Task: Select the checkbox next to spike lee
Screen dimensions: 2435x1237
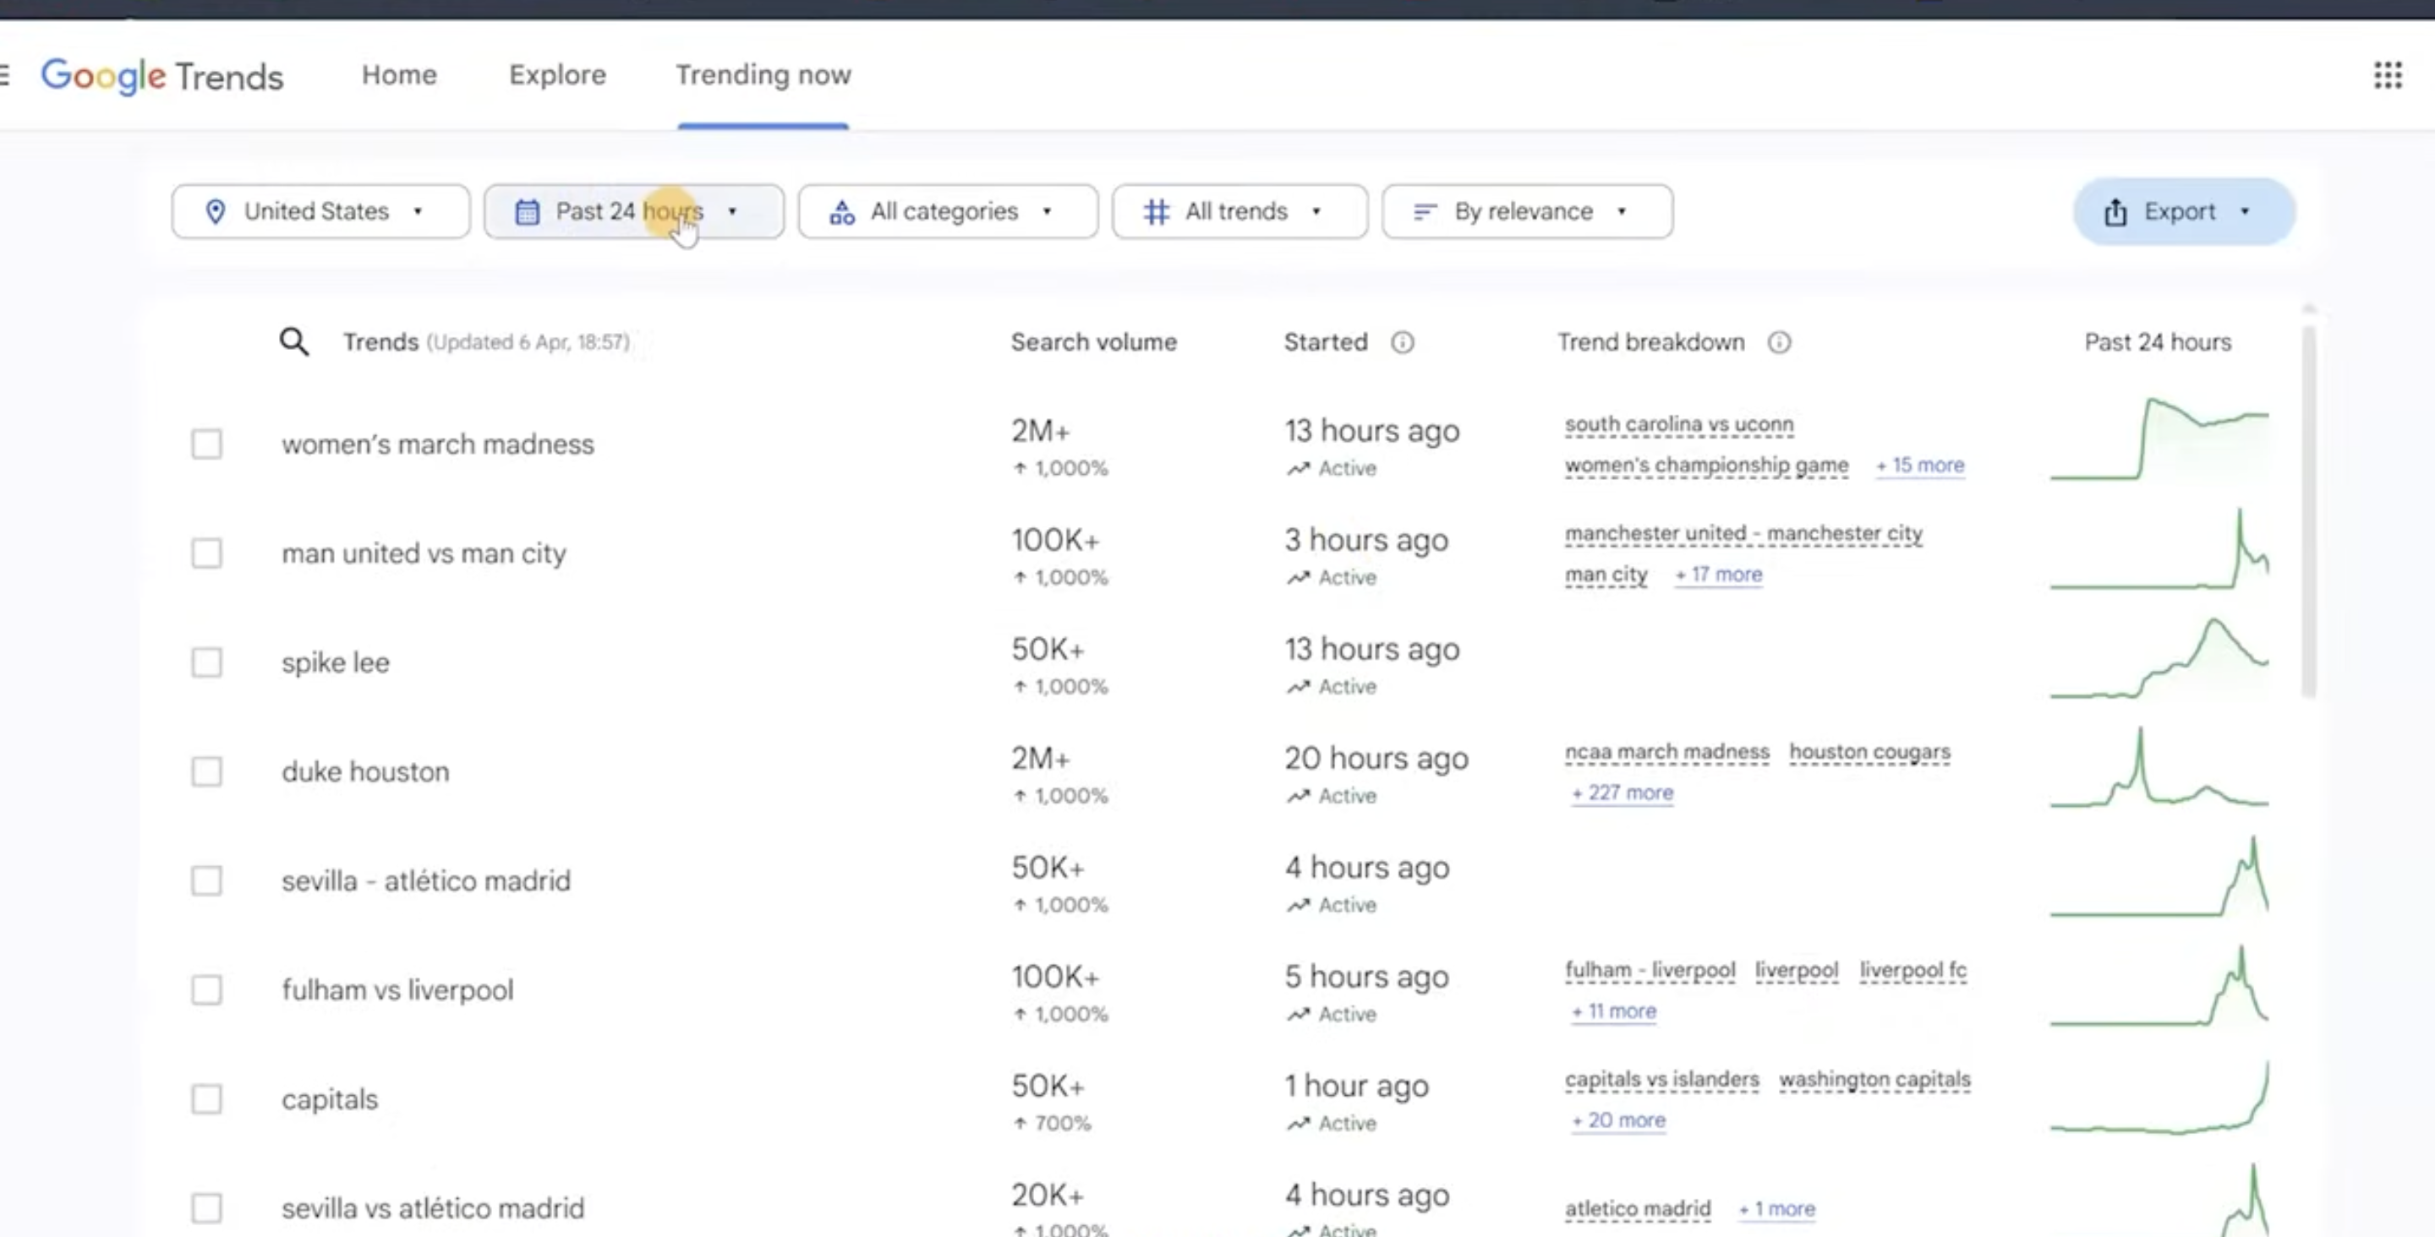Action: point(207,662)
